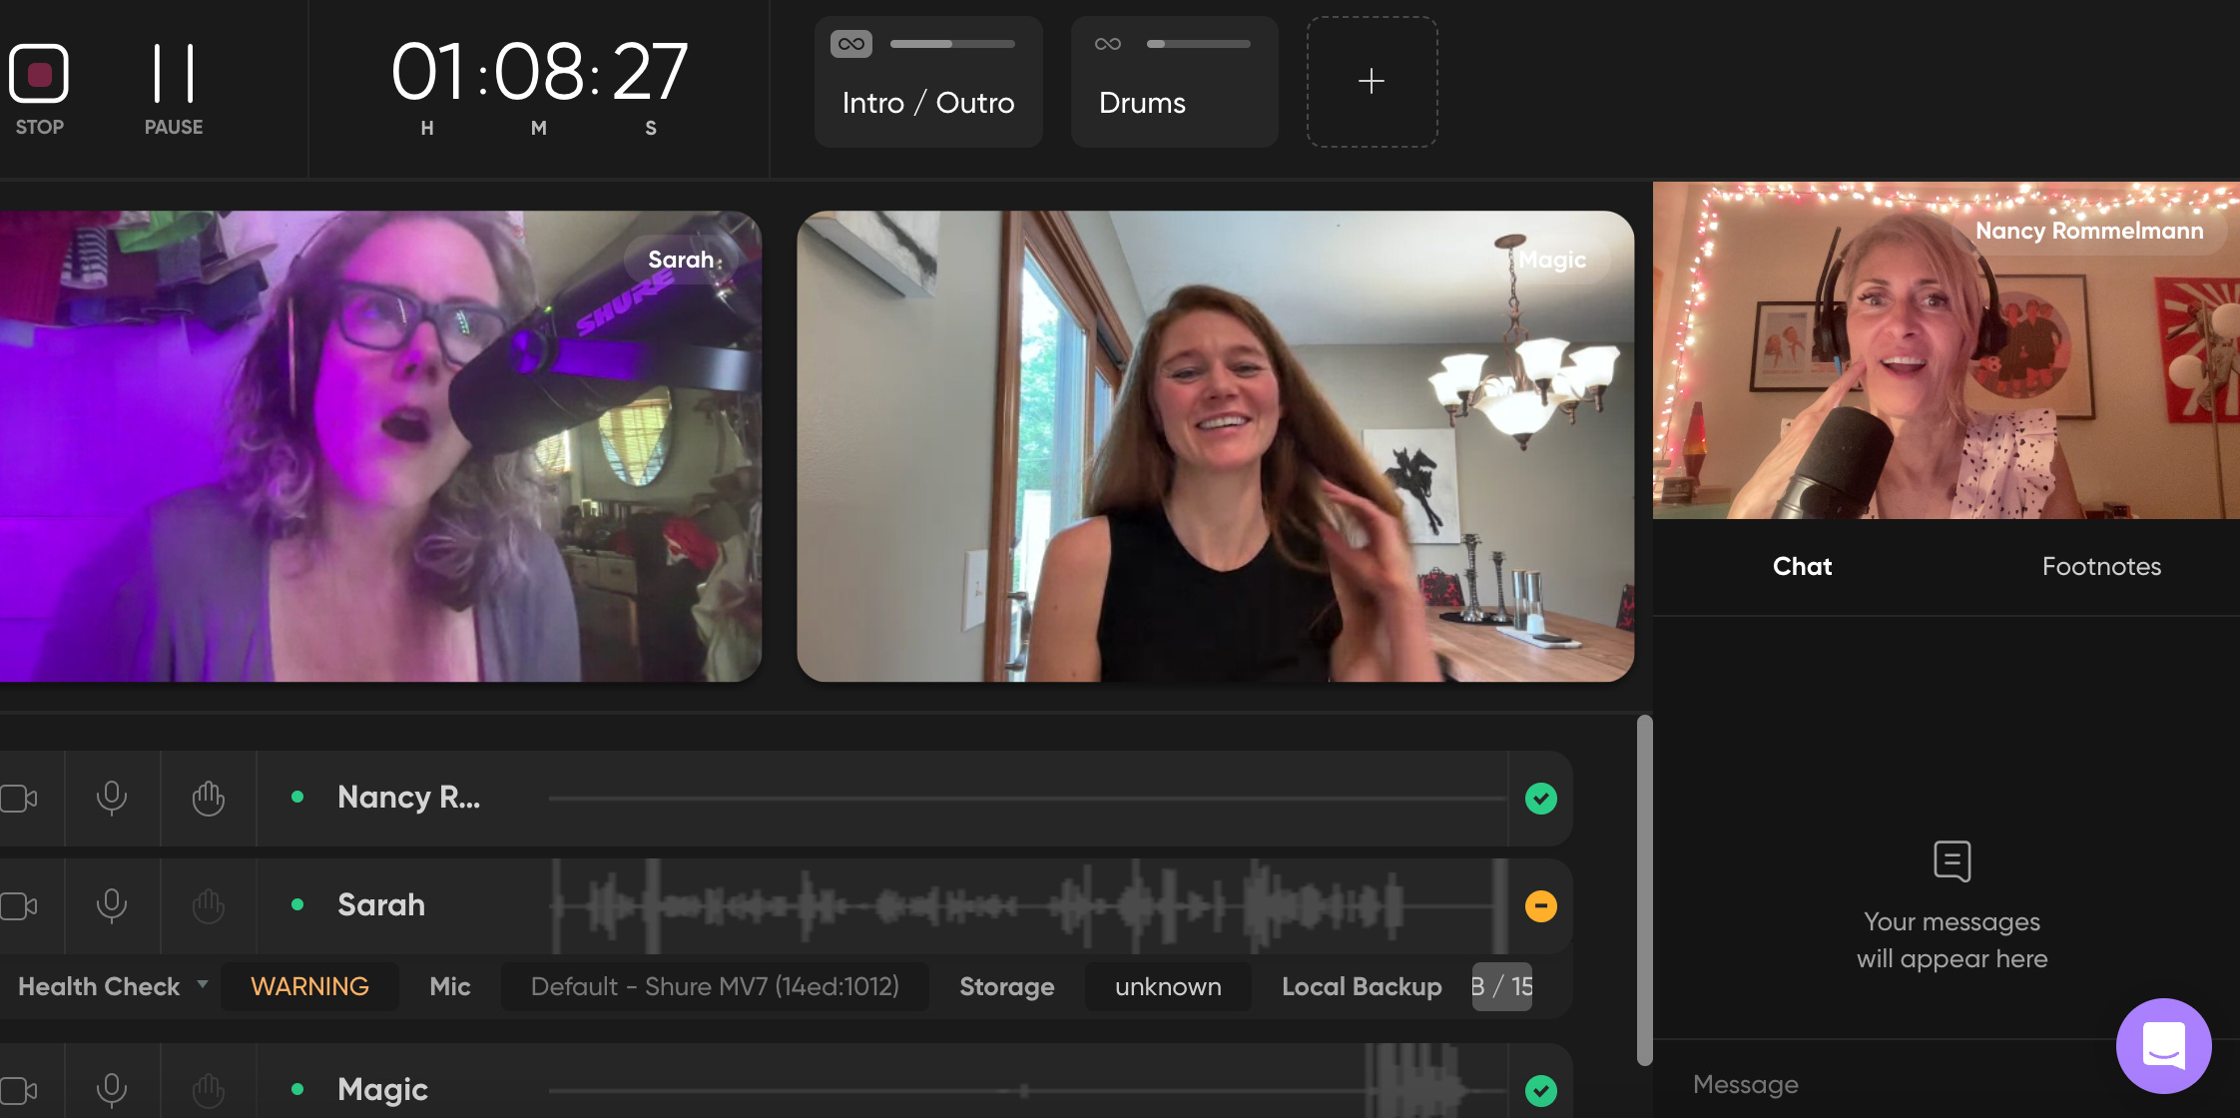Click the Magic name label on video

[x=1552, y=260]
